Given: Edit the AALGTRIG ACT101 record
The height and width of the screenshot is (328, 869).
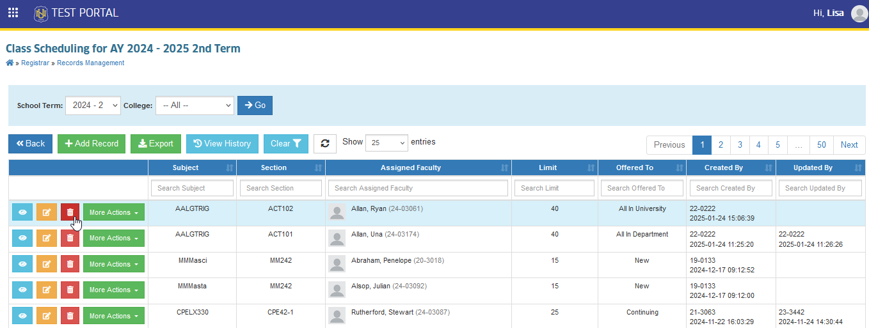Looking at the screenshot, I should coord(46,238).
